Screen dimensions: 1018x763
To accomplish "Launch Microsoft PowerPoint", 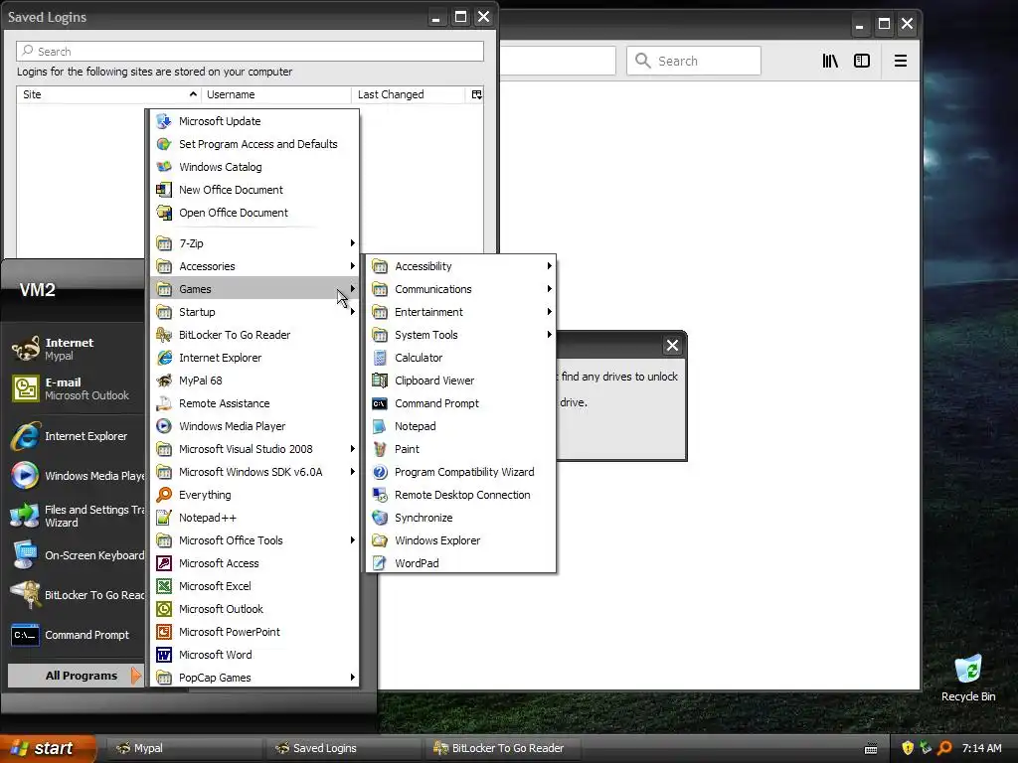I will pyautogui.click(x=254, y=631).
